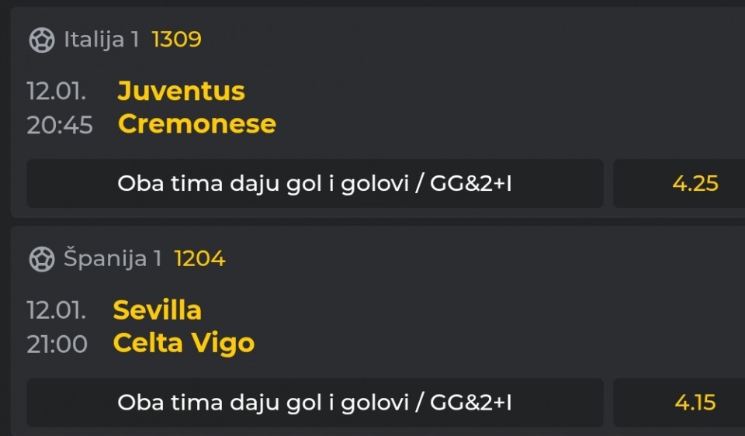Select the GG&2+I bet under Juventus–Cremonese
745x436 pixels.
[x=314, y=184]
